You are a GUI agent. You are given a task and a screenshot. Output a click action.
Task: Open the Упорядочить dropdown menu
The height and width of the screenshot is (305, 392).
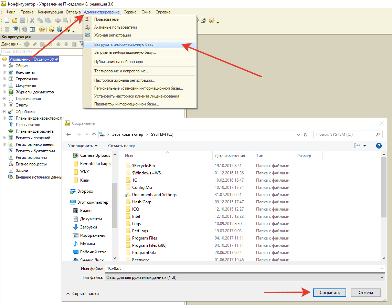coord(83,146)
